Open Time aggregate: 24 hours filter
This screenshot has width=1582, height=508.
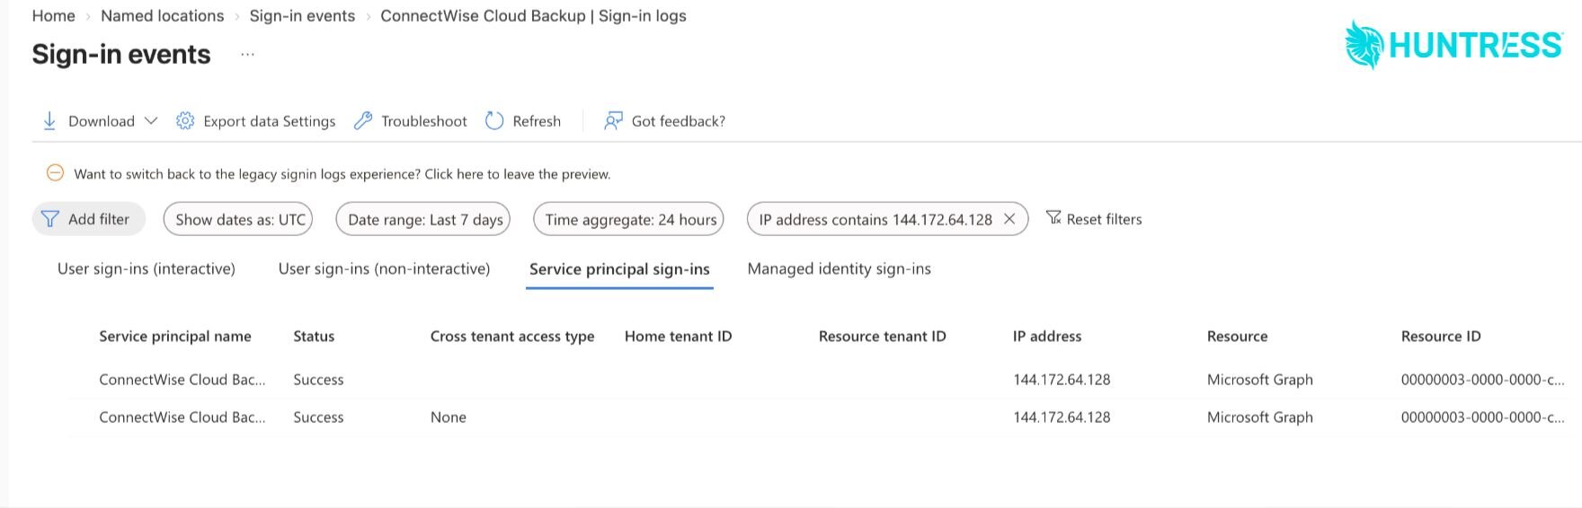pos(628,219)
